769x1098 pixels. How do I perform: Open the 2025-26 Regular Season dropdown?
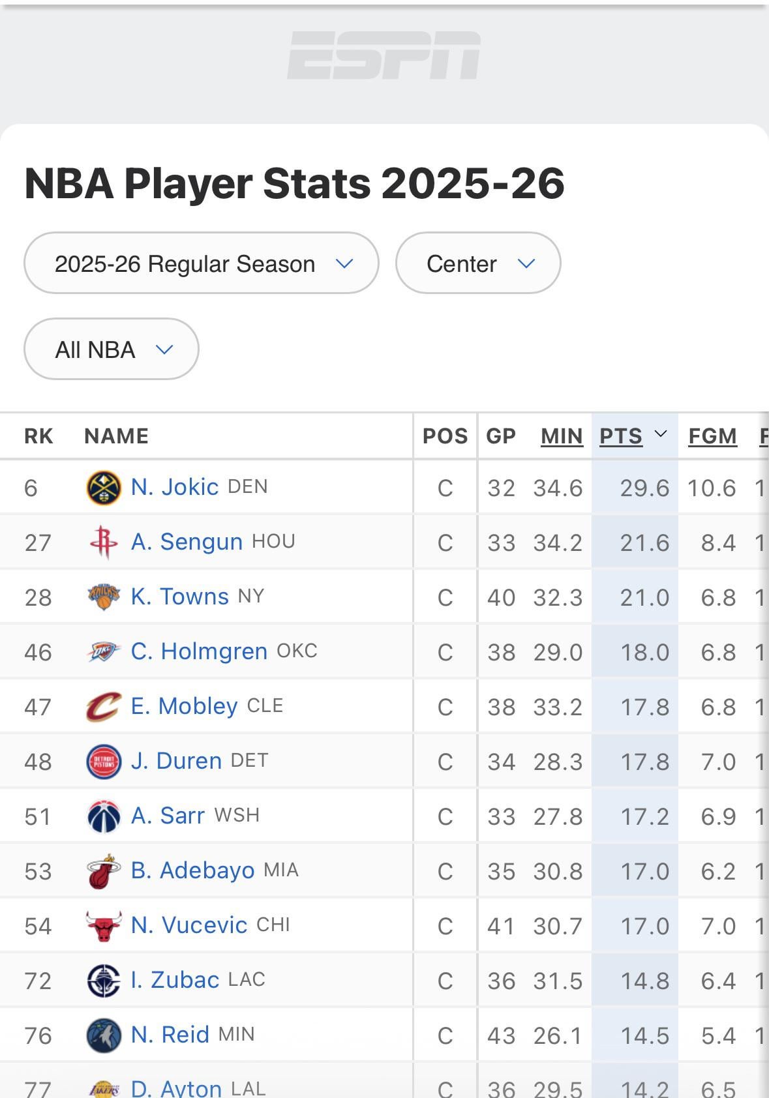[202, 263]
